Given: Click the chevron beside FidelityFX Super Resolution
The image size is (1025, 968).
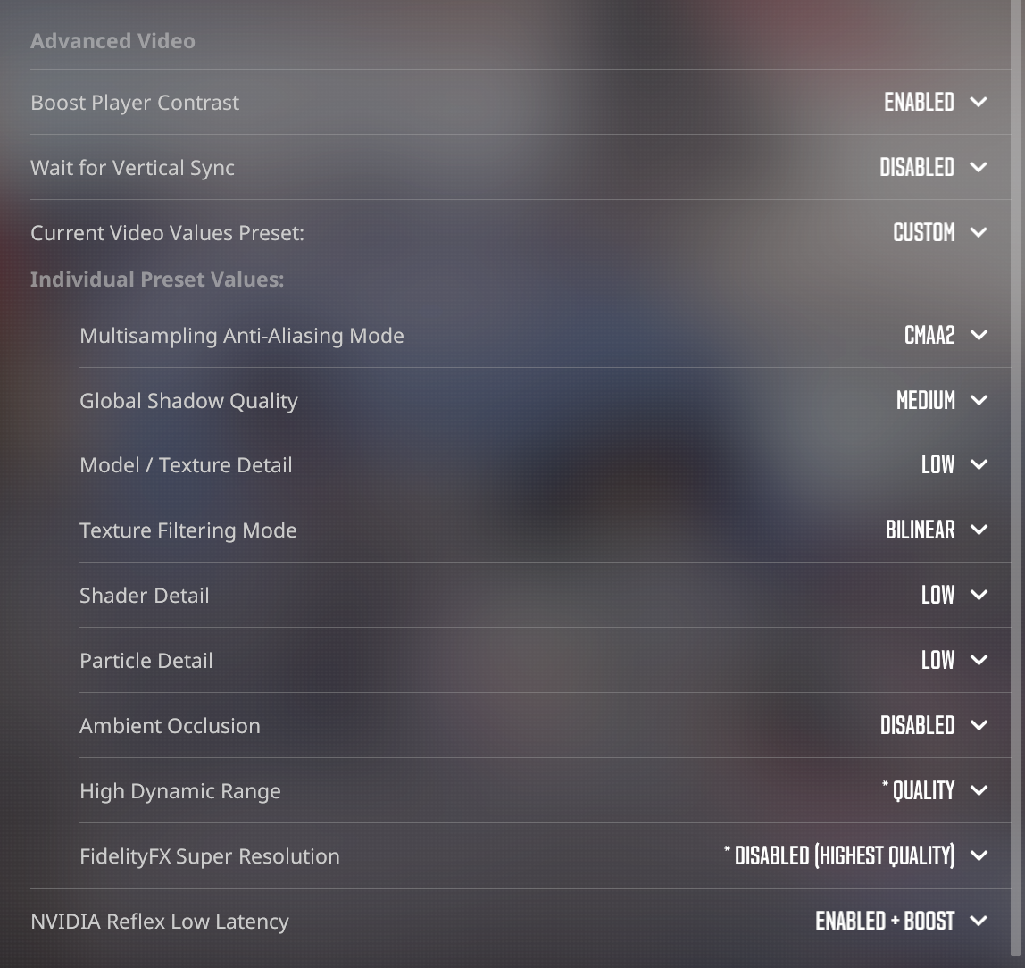Looking at the screenshot, I should tap(979, 856).
